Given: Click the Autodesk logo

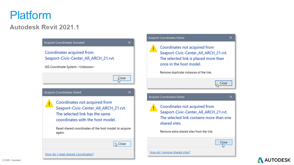Looking at the screenshot, I should [274, 160].
